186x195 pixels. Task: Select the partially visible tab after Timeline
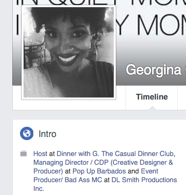click(182, 98)
